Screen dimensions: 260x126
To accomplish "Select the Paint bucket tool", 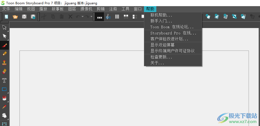I will [4, 98].
